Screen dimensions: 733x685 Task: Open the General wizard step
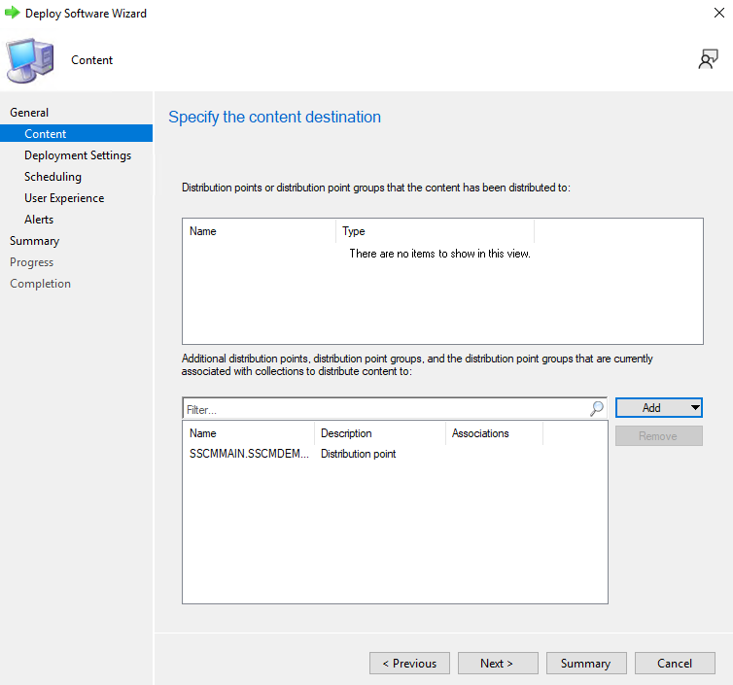click(x=29, y=113)
